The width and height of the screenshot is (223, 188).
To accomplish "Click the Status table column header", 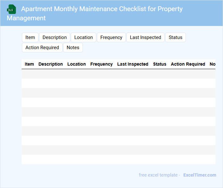I will point(159,64).
